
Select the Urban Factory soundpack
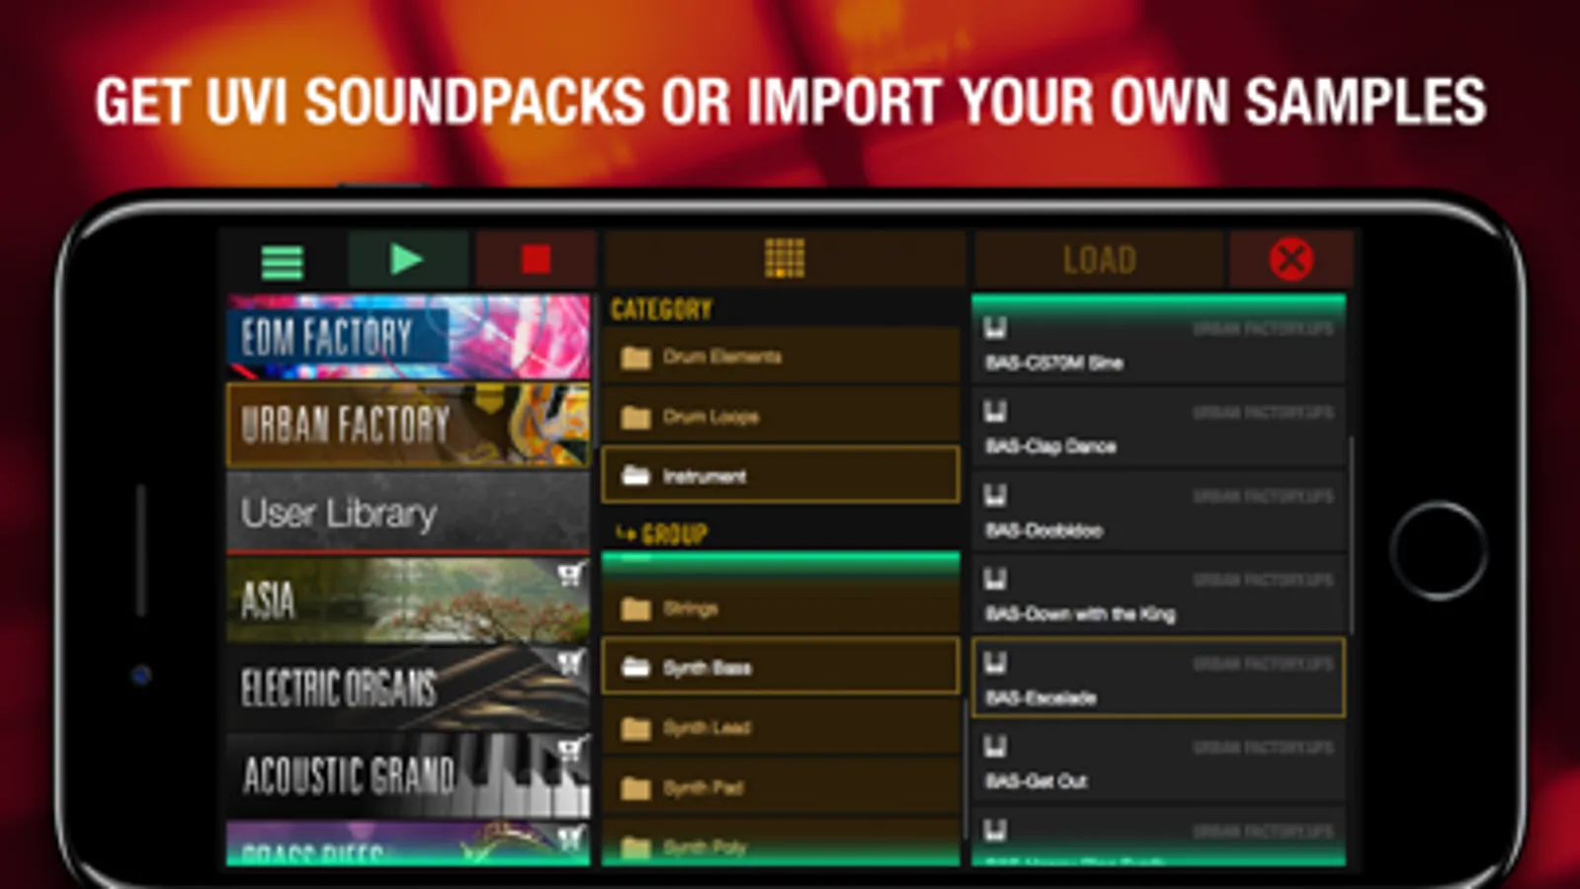408,425
